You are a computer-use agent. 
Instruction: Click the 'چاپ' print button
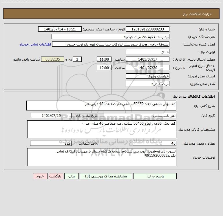click(x=72, y=176)
